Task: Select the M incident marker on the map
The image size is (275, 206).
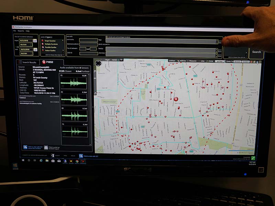Action: pos(176,99)
